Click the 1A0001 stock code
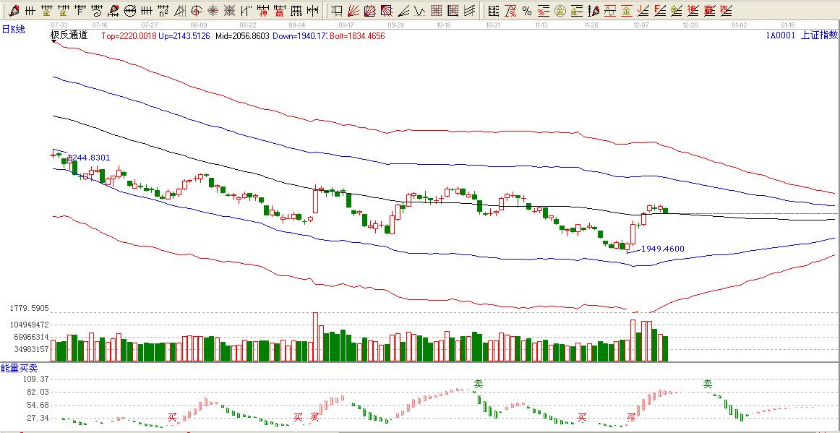Screen dimensions: 840x433 point(781,35)
